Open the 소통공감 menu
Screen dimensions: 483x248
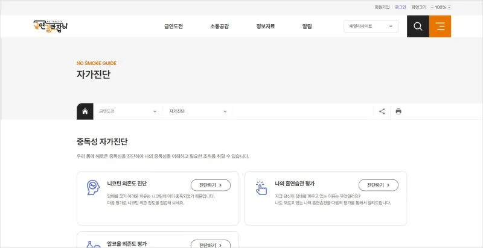tap(219, 26)
